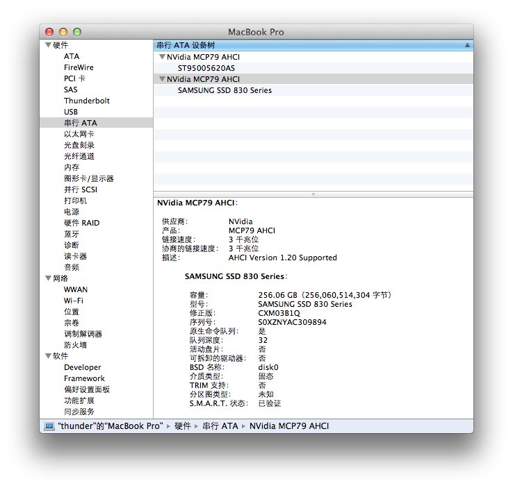Select 串行 ATA in the sidebar
The height and width of the screenshot is (488, 513).
(81, 123)
